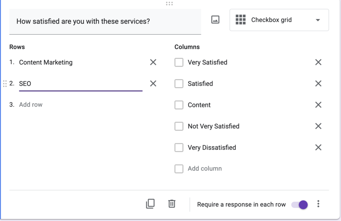Screen dimensions: 341x221
Task: Open the Checkbox grid question type dropdown
Action: (279, 20)
